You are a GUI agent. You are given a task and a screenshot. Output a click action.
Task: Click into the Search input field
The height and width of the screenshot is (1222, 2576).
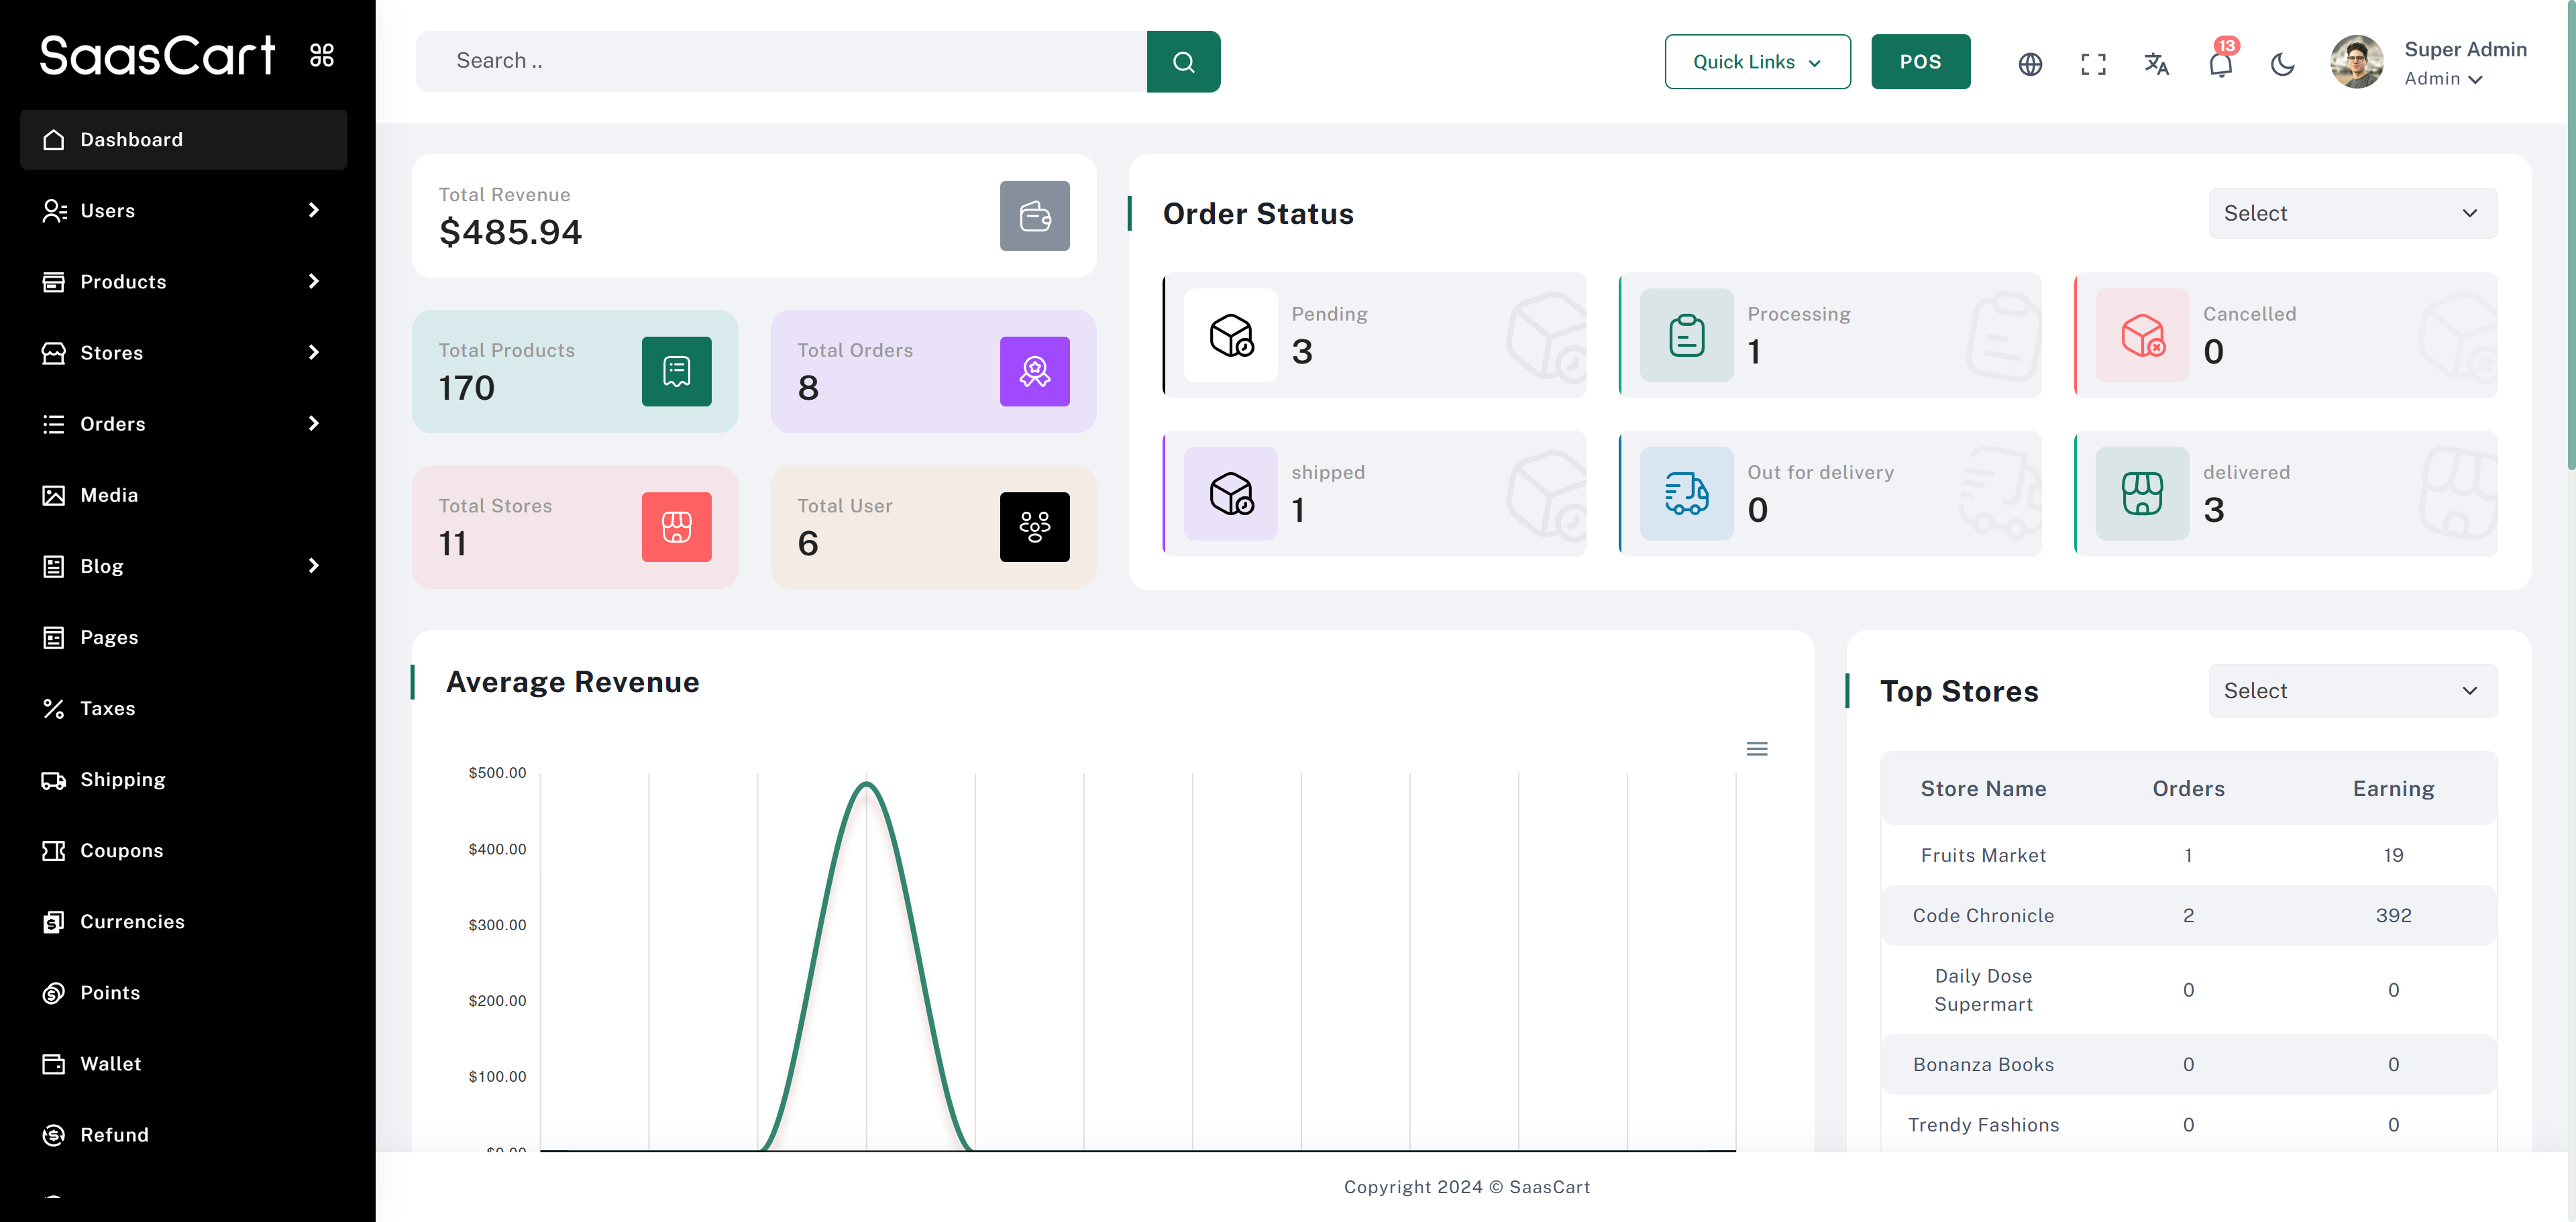point(780,61)
